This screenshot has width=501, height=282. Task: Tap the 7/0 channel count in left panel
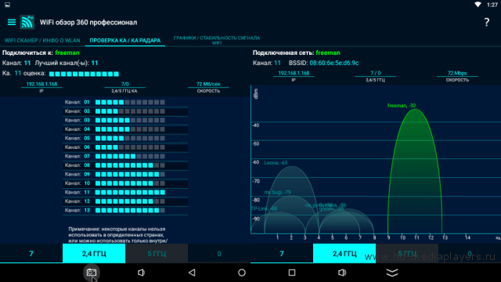(125, 84)
